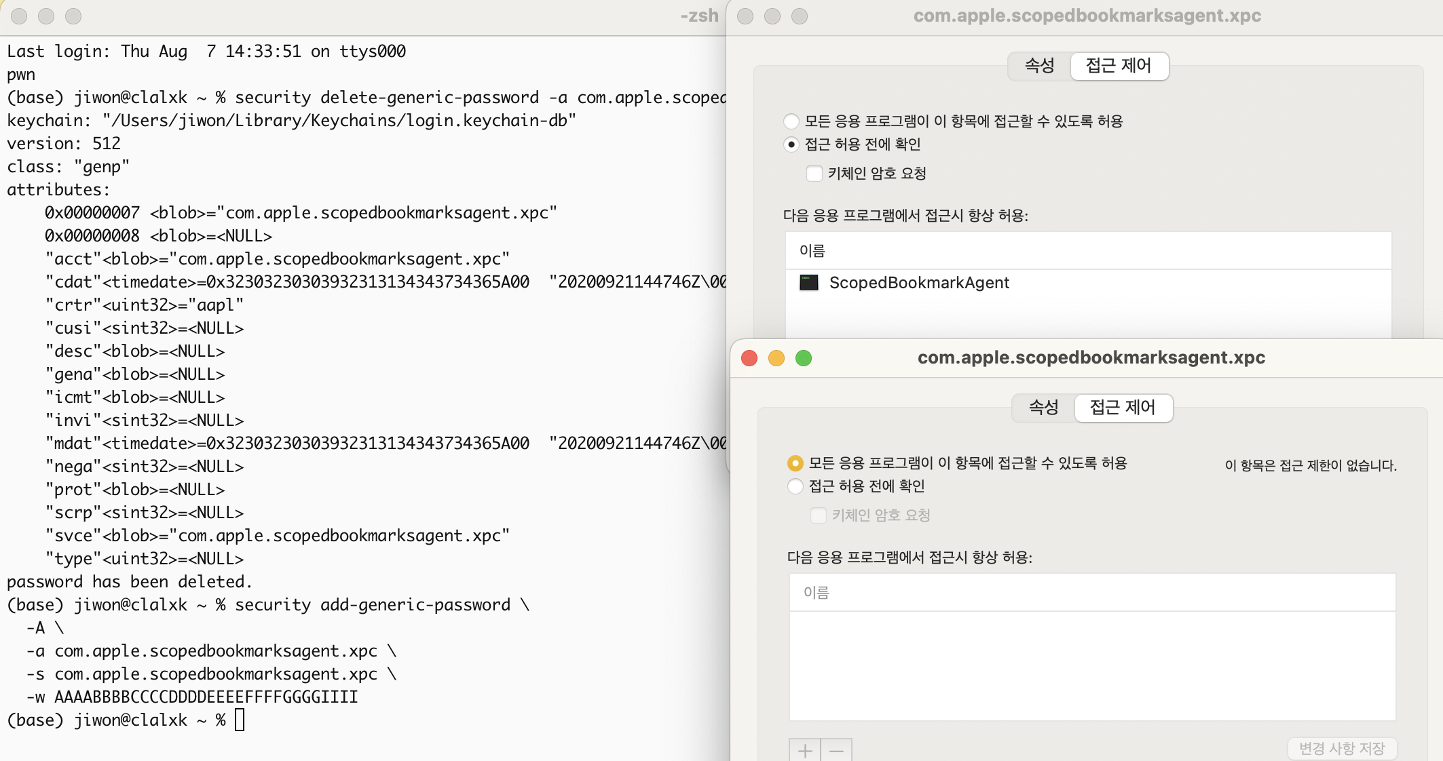Open '접근 제어' tab in front window

pos(1123,408)
